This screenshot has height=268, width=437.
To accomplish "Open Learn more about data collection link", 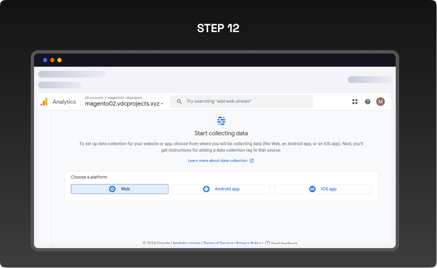I will 217,161.
